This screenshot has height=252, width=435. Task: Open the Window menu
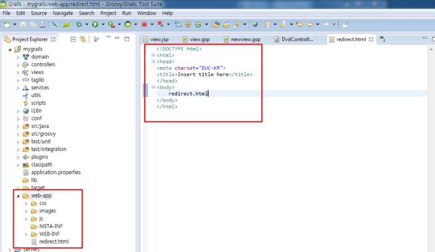point(147,13)
